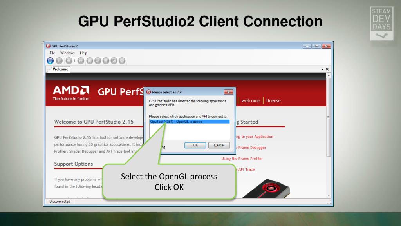Open the Frame Debugger toolbar icon
This screenshot has width=401, height=226.
coord(90,61)
